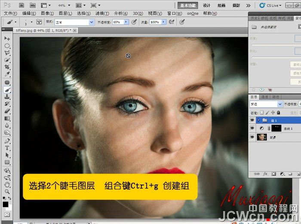
Task: Click the 基本功能 workspace button
Action: (188, 6)
